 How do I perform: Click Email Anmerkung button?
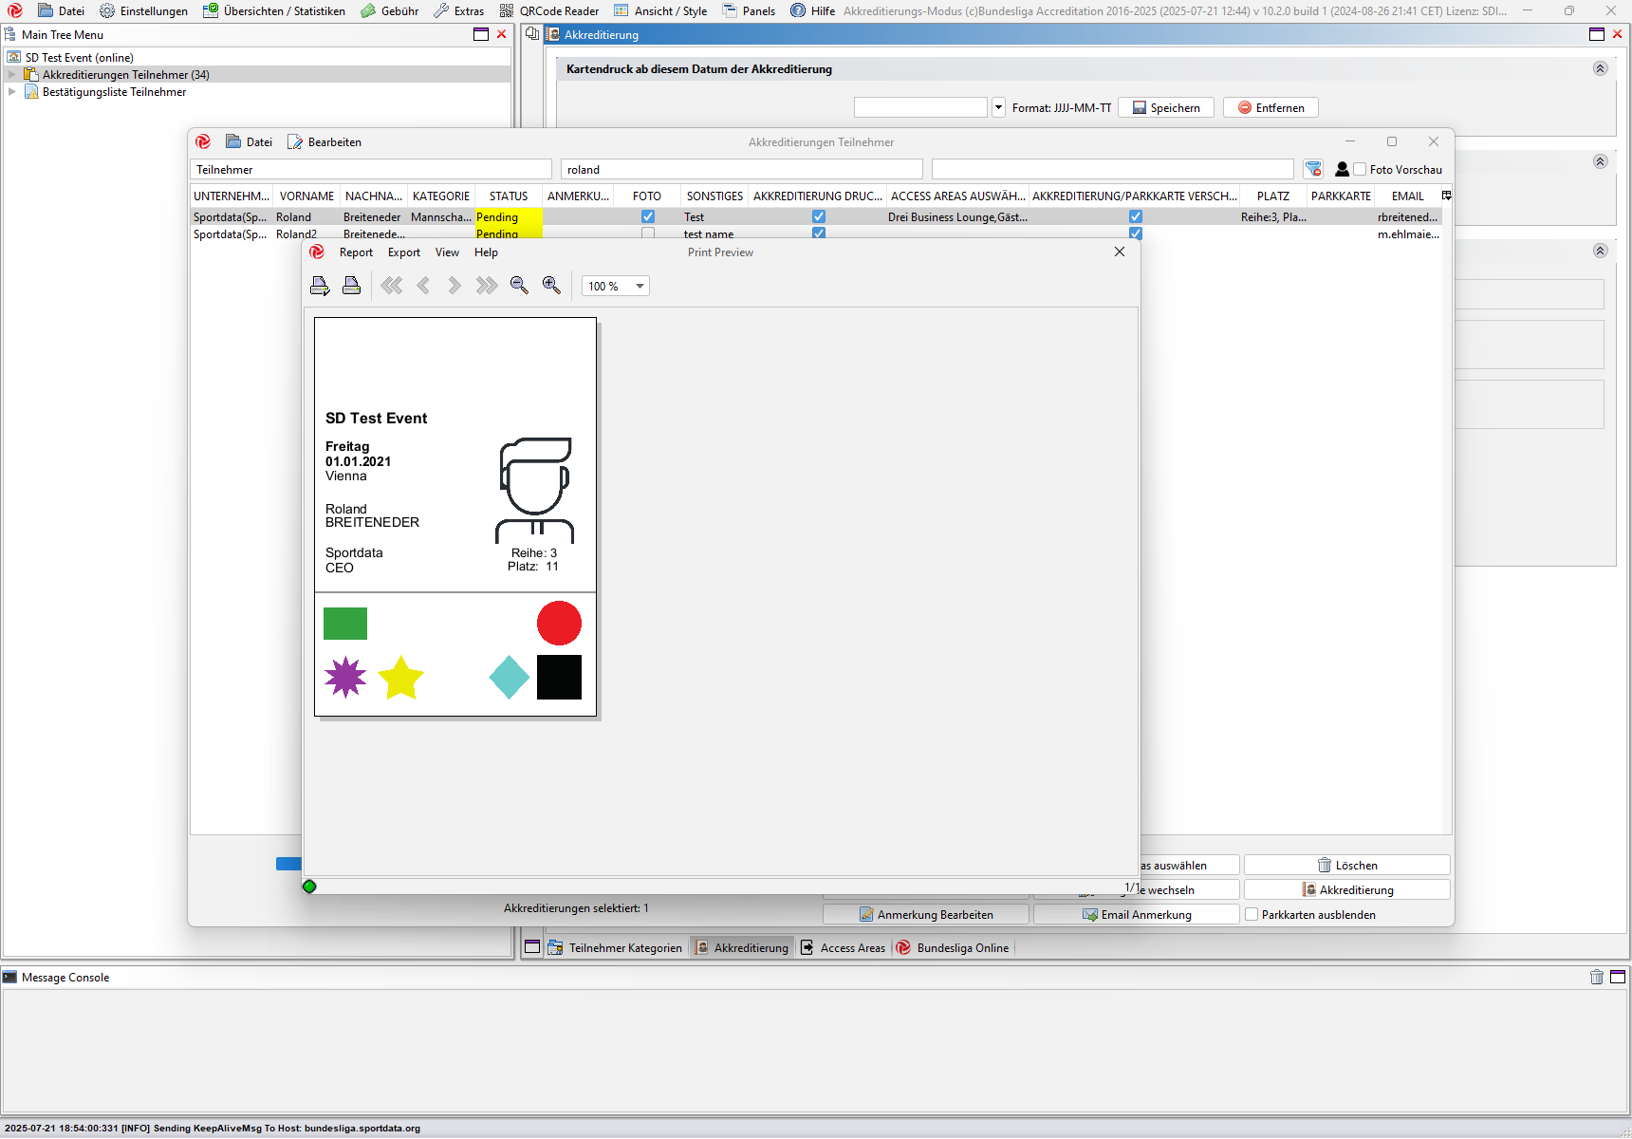1137,914
